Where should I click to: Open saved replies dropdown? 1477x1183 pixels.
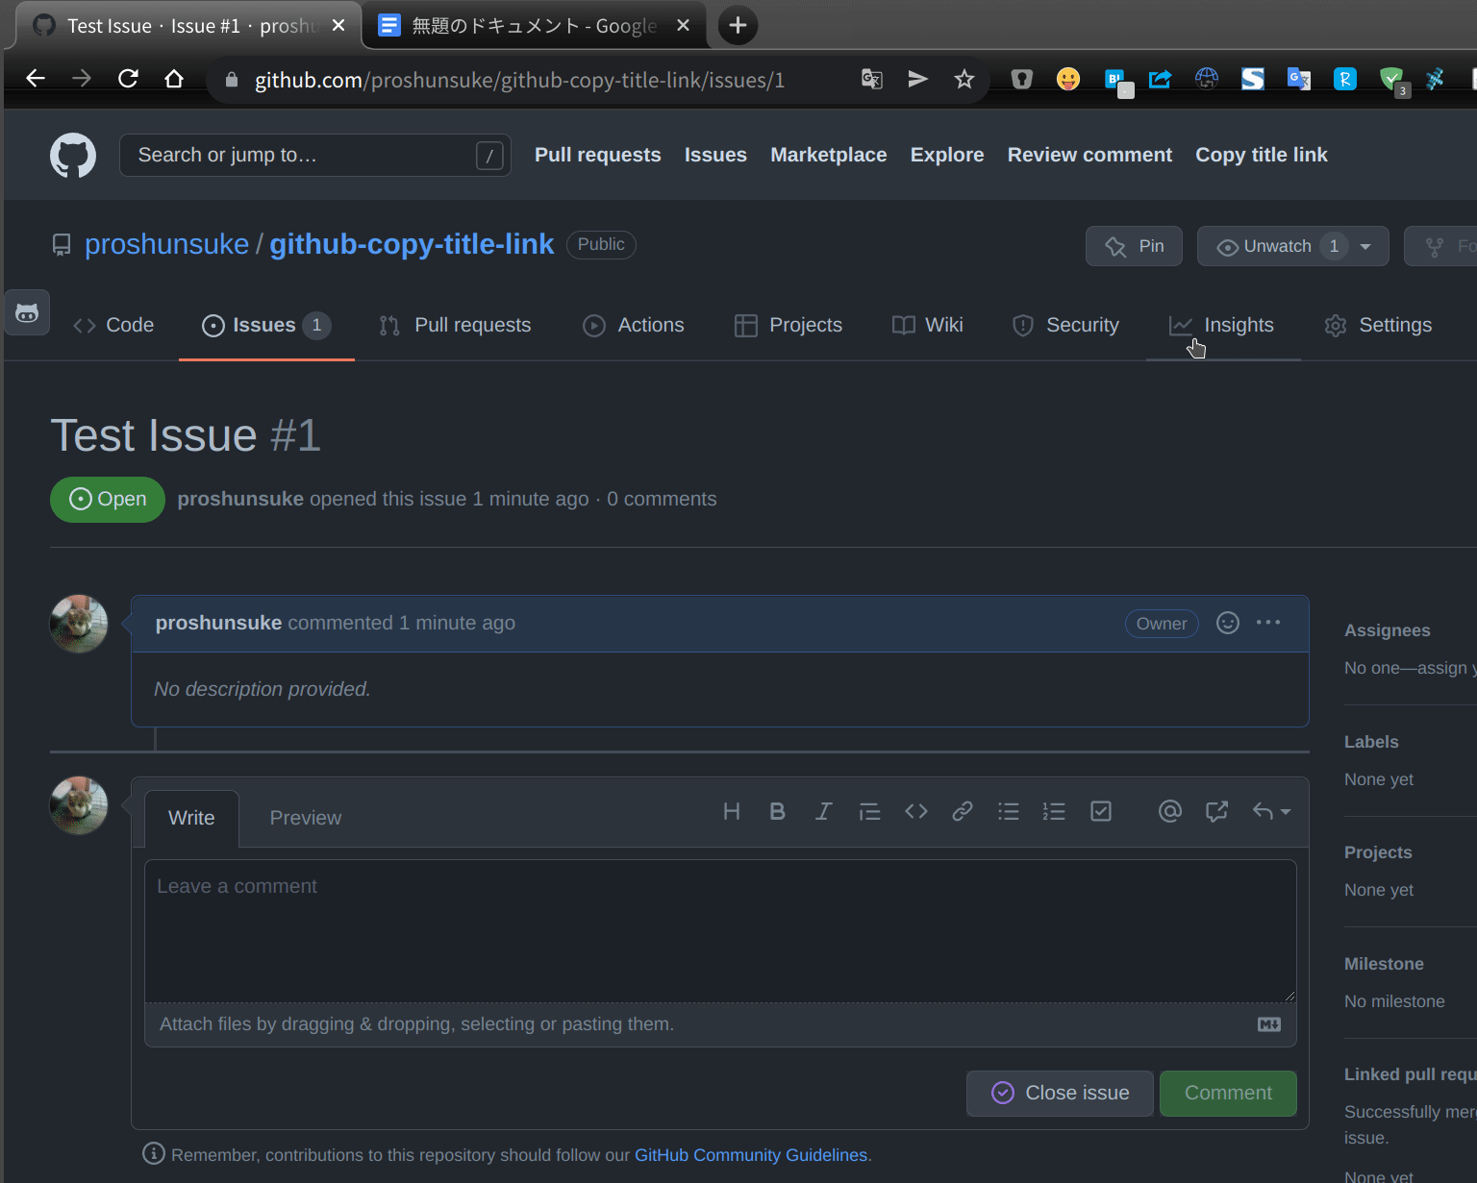(x=1271, y=812)
